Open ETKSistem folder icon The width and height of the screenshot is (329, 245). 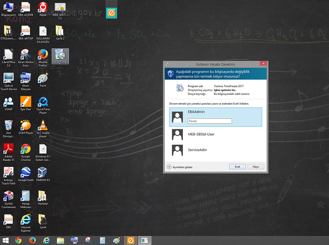(x=9, y=33)
